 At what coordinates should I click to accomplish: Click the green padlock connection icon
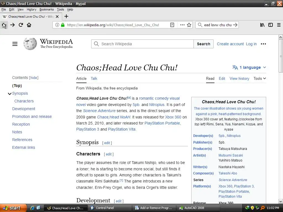(x=63, y=25)
